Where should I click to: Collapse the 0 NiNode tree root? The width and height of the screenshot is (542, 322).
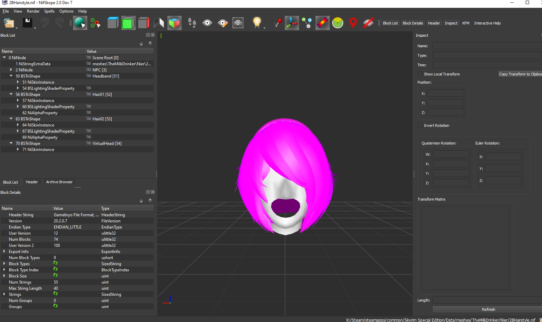point(4,57)
